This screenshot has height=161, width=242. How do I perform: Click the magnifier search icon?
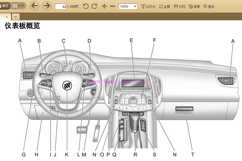pyautogui.click(x=205, y=7)
